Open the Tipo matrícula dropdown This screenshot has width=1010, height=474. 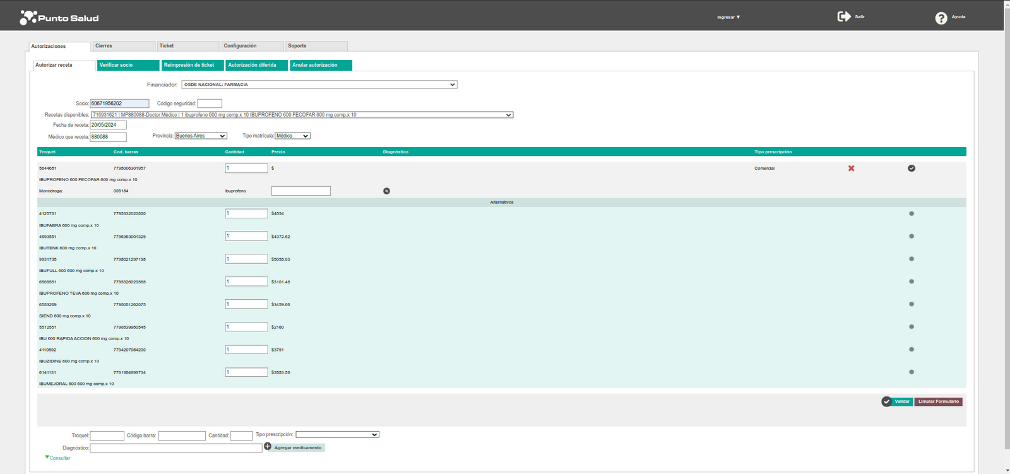[292, 136]
